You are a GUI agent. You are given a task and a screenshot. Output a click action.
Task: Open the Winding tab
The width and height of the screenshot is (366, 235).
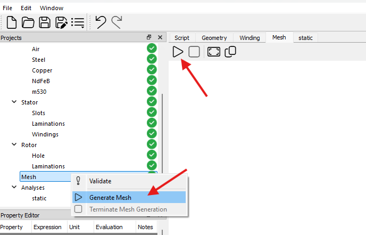click(249, 38)
